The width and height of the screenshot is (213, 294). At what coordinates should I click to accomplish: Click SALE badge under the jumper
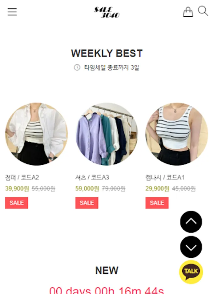pos(17,203)
